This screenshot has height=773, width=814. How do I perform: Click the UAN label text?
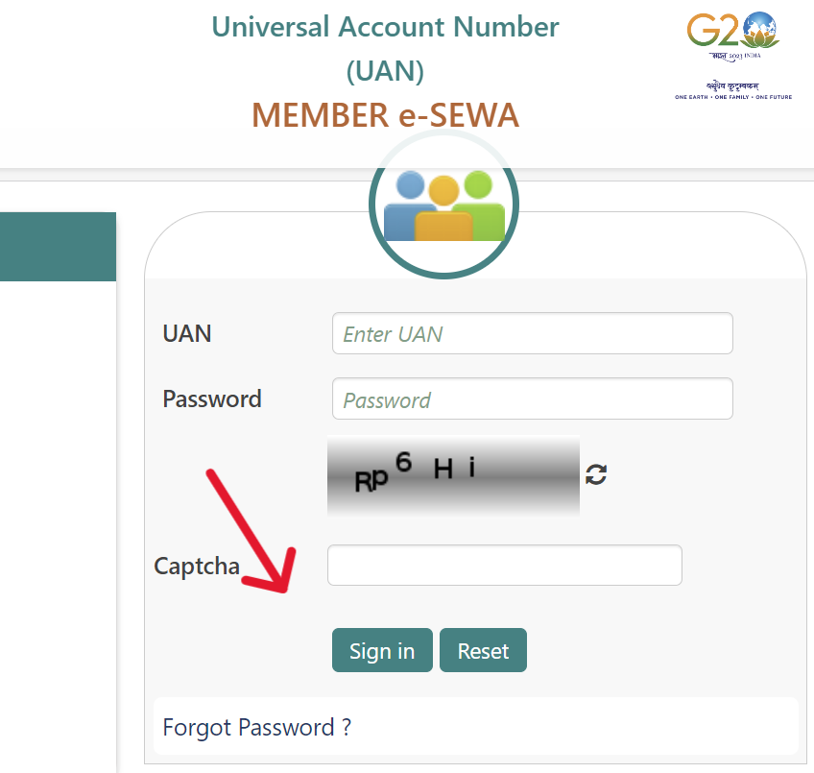186,333
